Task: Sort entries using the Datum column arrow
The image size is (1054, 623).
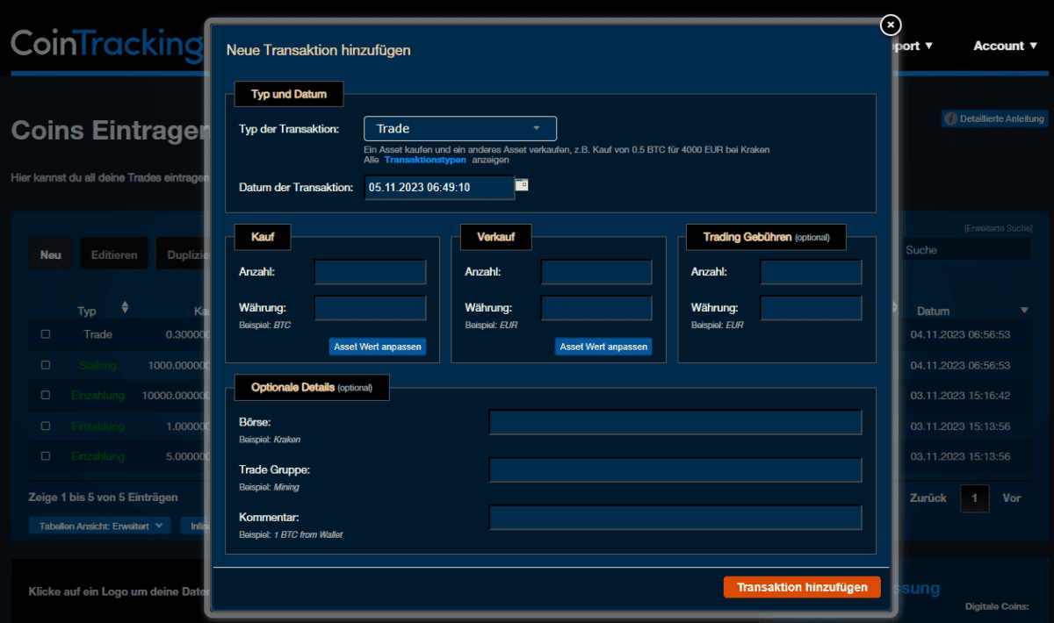Action: 1024,310
